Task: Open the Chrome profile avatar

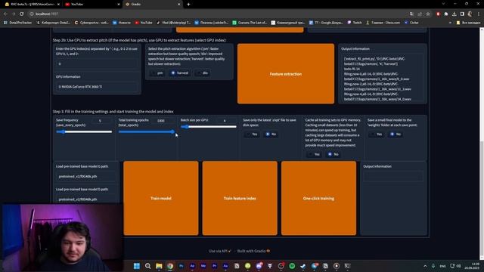Action: 470,14
